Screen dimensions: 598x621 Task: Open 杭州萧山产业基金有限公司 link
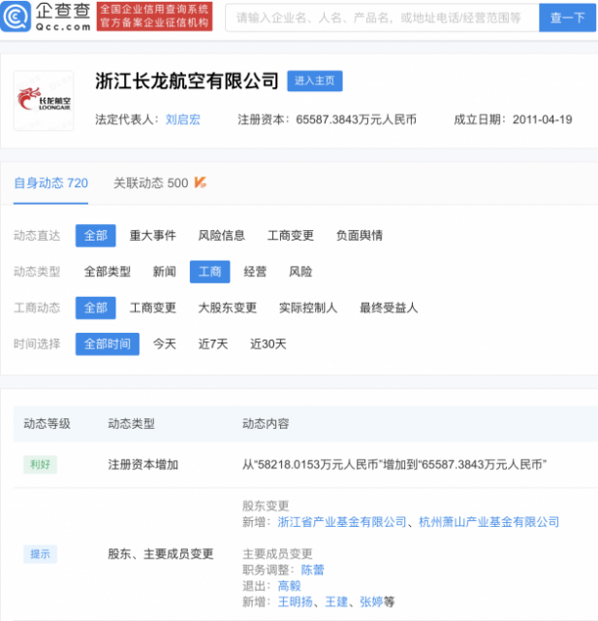point(488,522)
